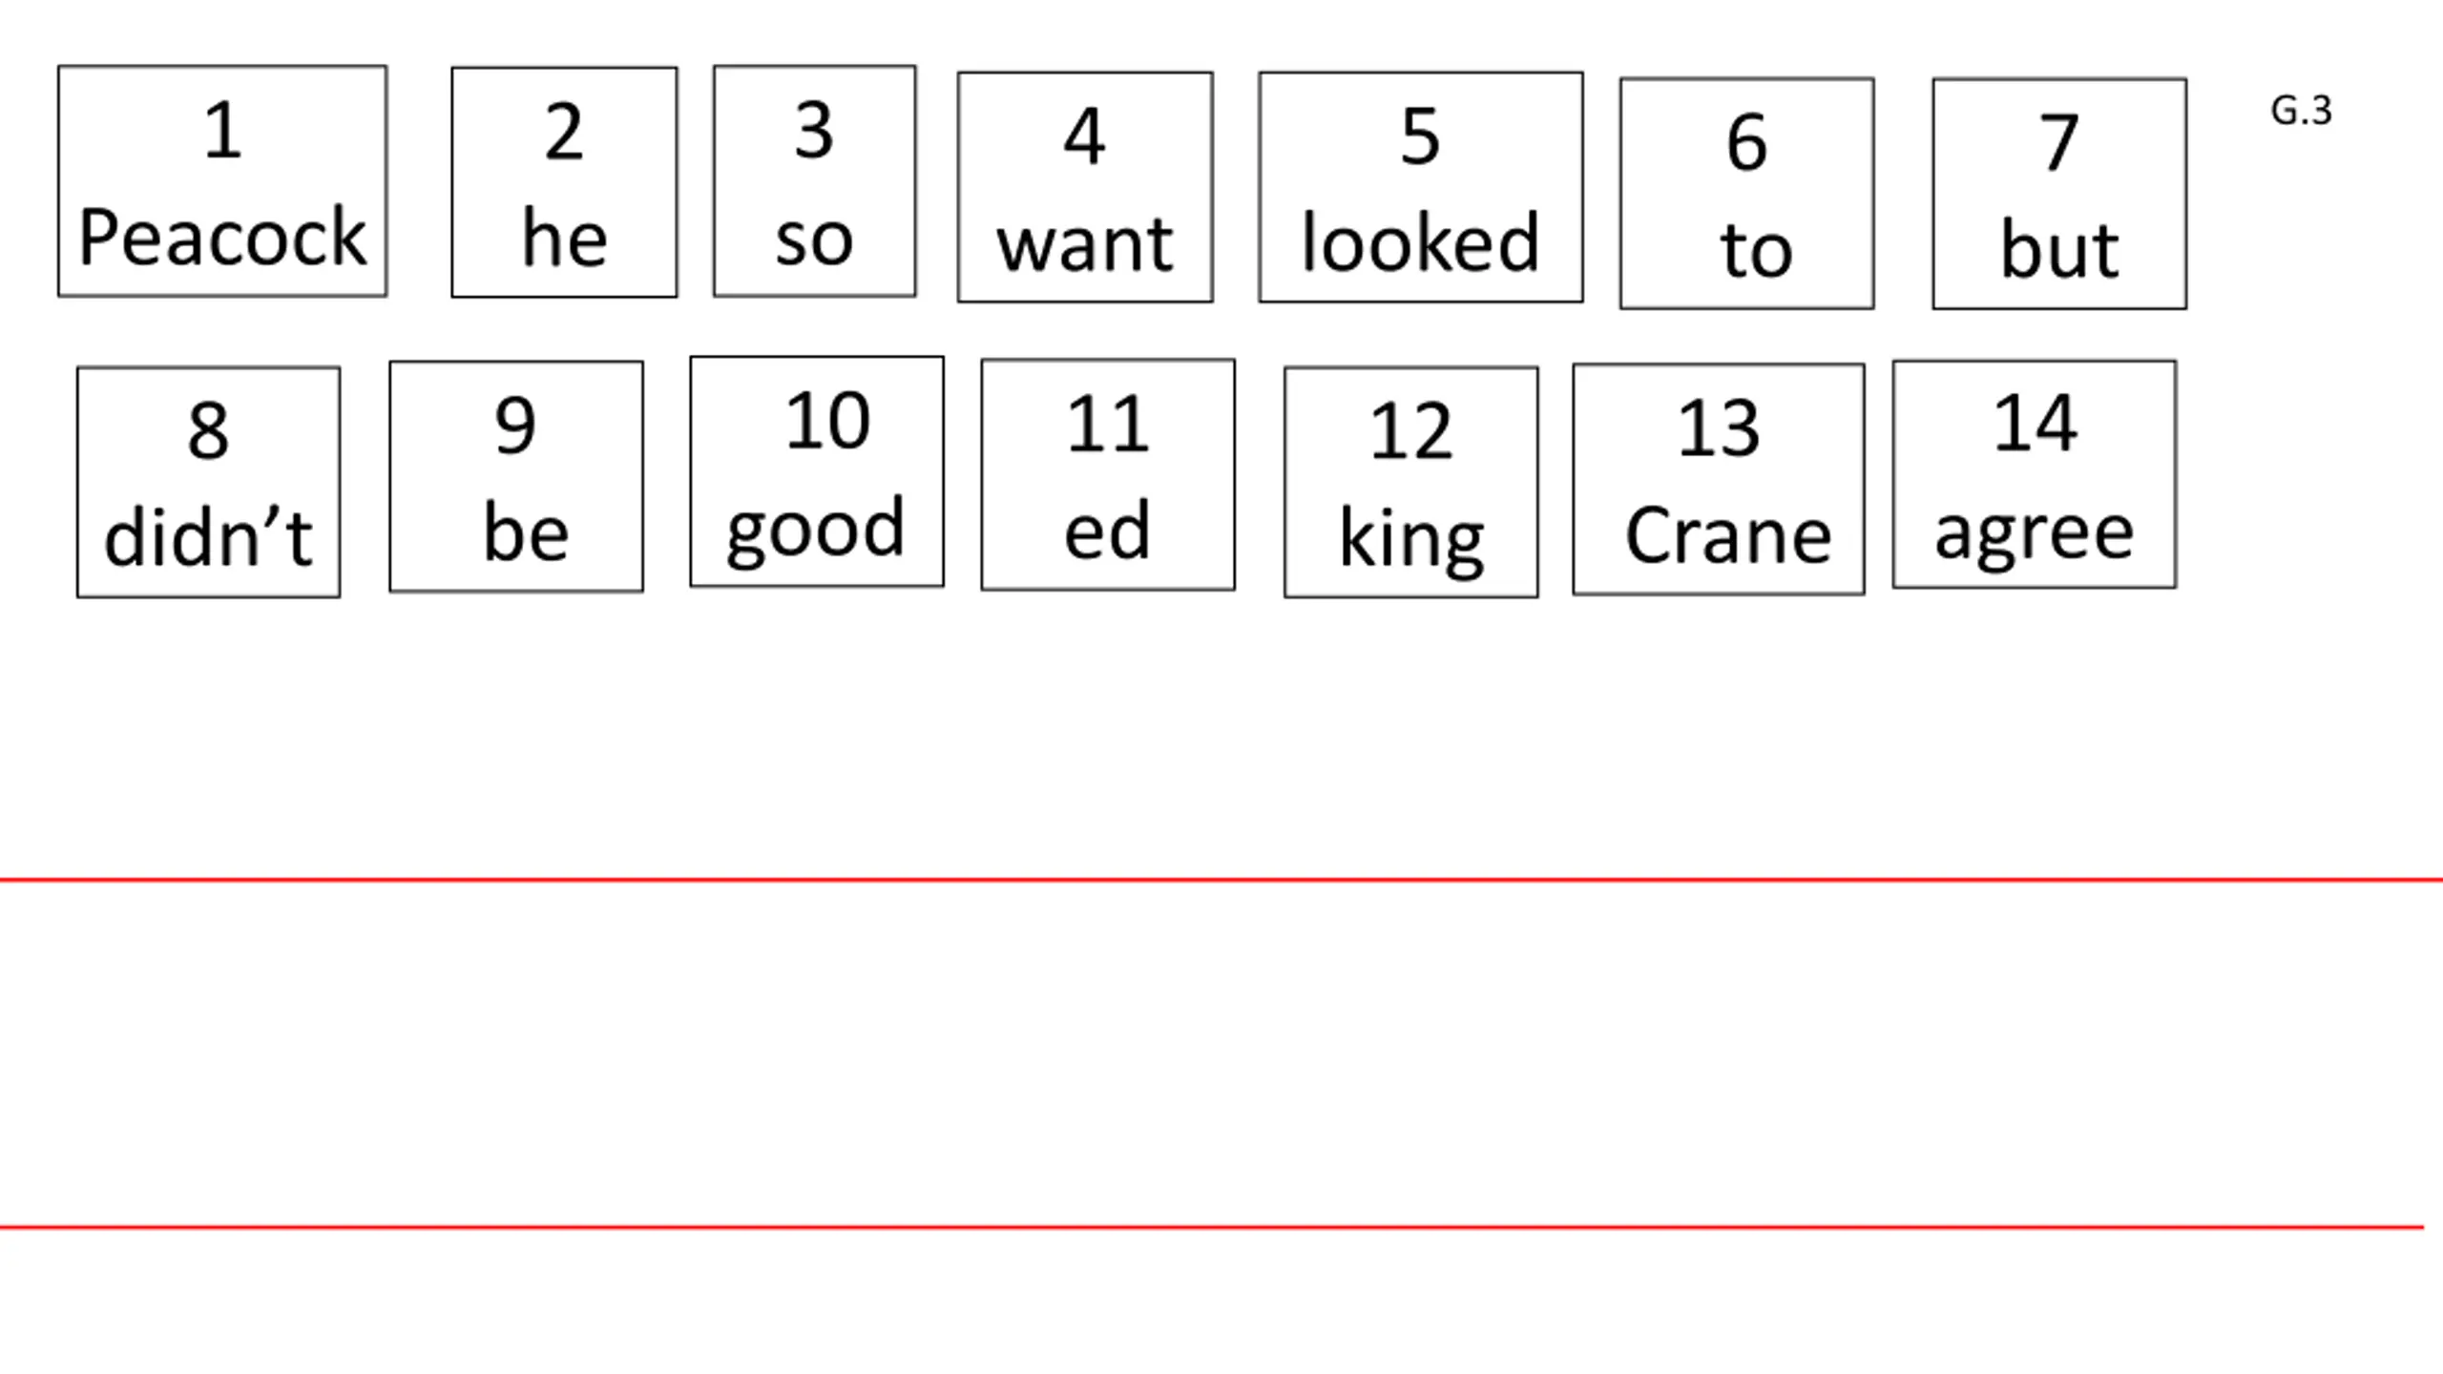
Task: Click card number 6 labeled to
Action: click(1746, 194)
